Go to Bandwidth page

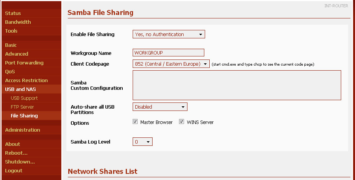click(31, 22)
